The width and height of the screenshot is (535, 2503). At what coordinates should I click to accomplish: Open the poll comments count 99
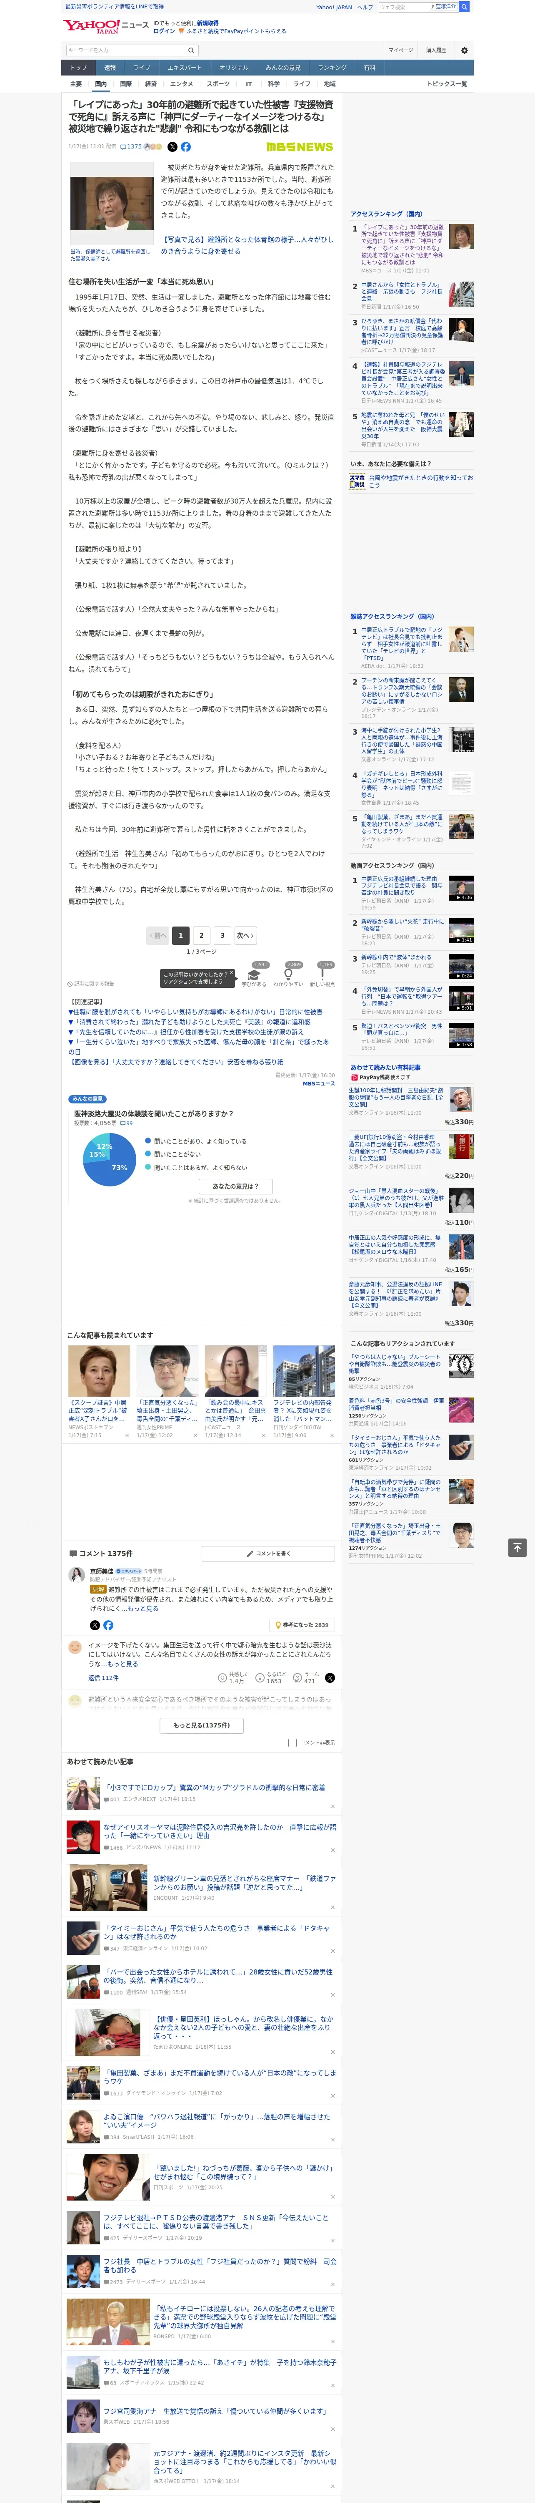coord(126,1123)
